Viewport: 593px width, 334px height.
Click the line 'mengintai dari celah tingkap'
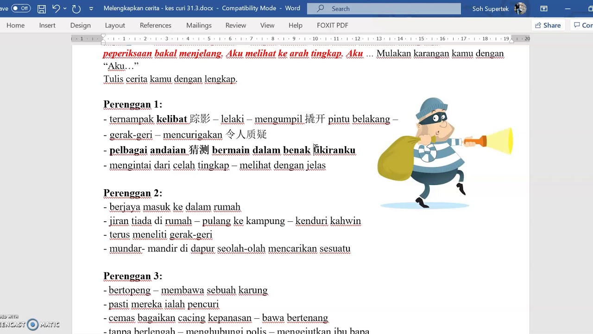169,166
